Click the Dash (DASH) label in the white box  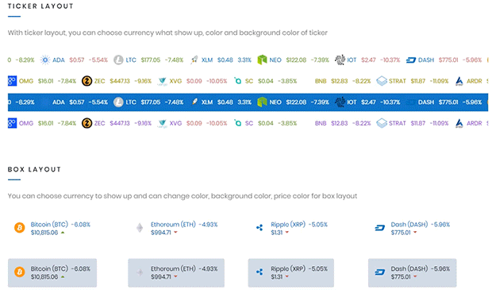(x=409, y=225)
